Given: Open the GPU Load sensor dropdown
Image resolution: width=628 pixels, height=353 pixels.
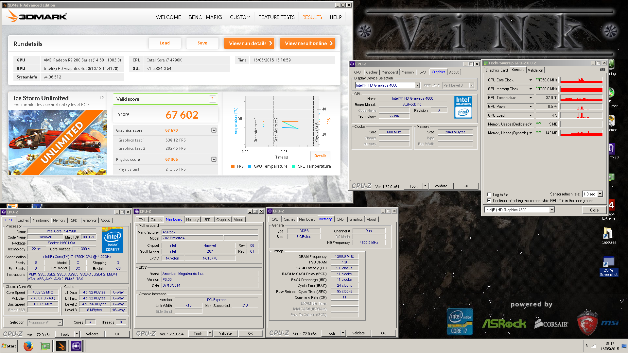Looking at the screenshot, I should pos(531,115).
